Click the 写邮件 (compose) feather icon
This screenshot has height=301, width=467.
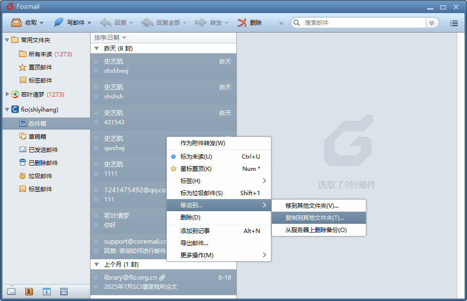pos(58,23)
